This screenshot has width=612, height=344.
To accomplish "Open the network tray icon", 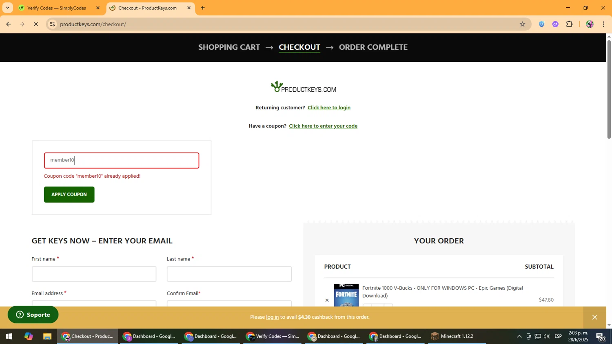I will tap(538, 336).
